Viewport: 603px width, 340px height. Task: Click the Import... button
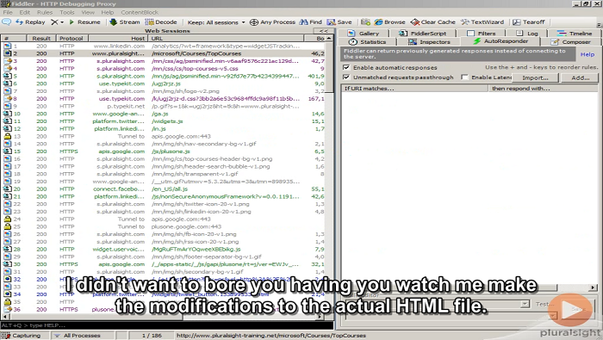click(535, 77)
